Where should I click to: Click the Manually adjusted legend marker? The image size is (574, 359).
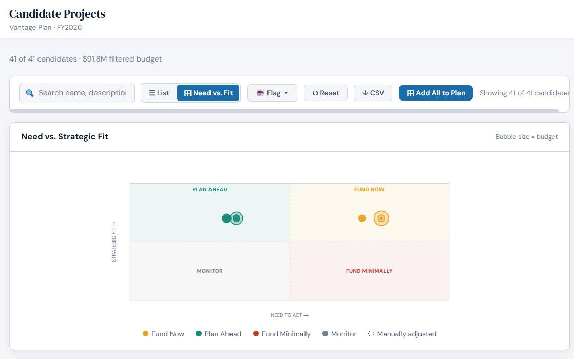(371, 334)
